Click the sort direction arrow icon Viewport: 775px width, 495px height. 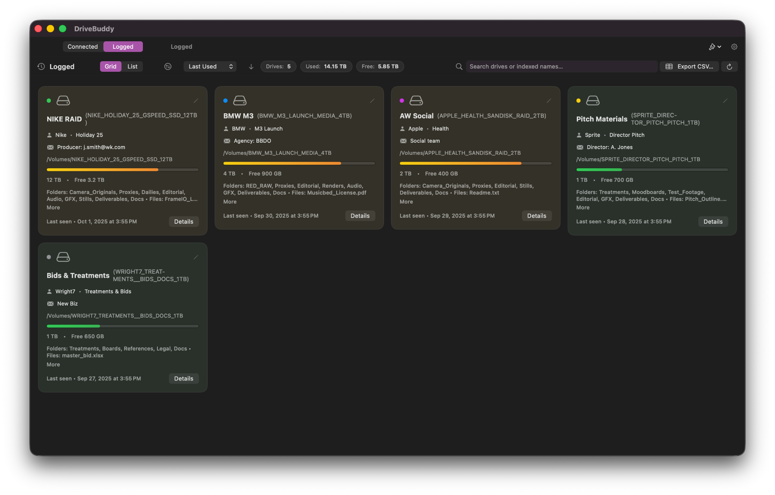coord(251,67)
